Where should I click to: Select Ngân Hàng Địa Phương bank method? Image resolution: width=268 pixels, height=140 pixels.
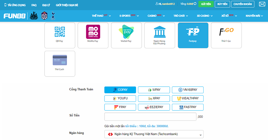(160, 35)
